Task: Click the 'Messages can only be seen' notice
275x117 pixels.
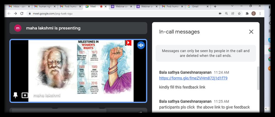Action: point(205,53)
